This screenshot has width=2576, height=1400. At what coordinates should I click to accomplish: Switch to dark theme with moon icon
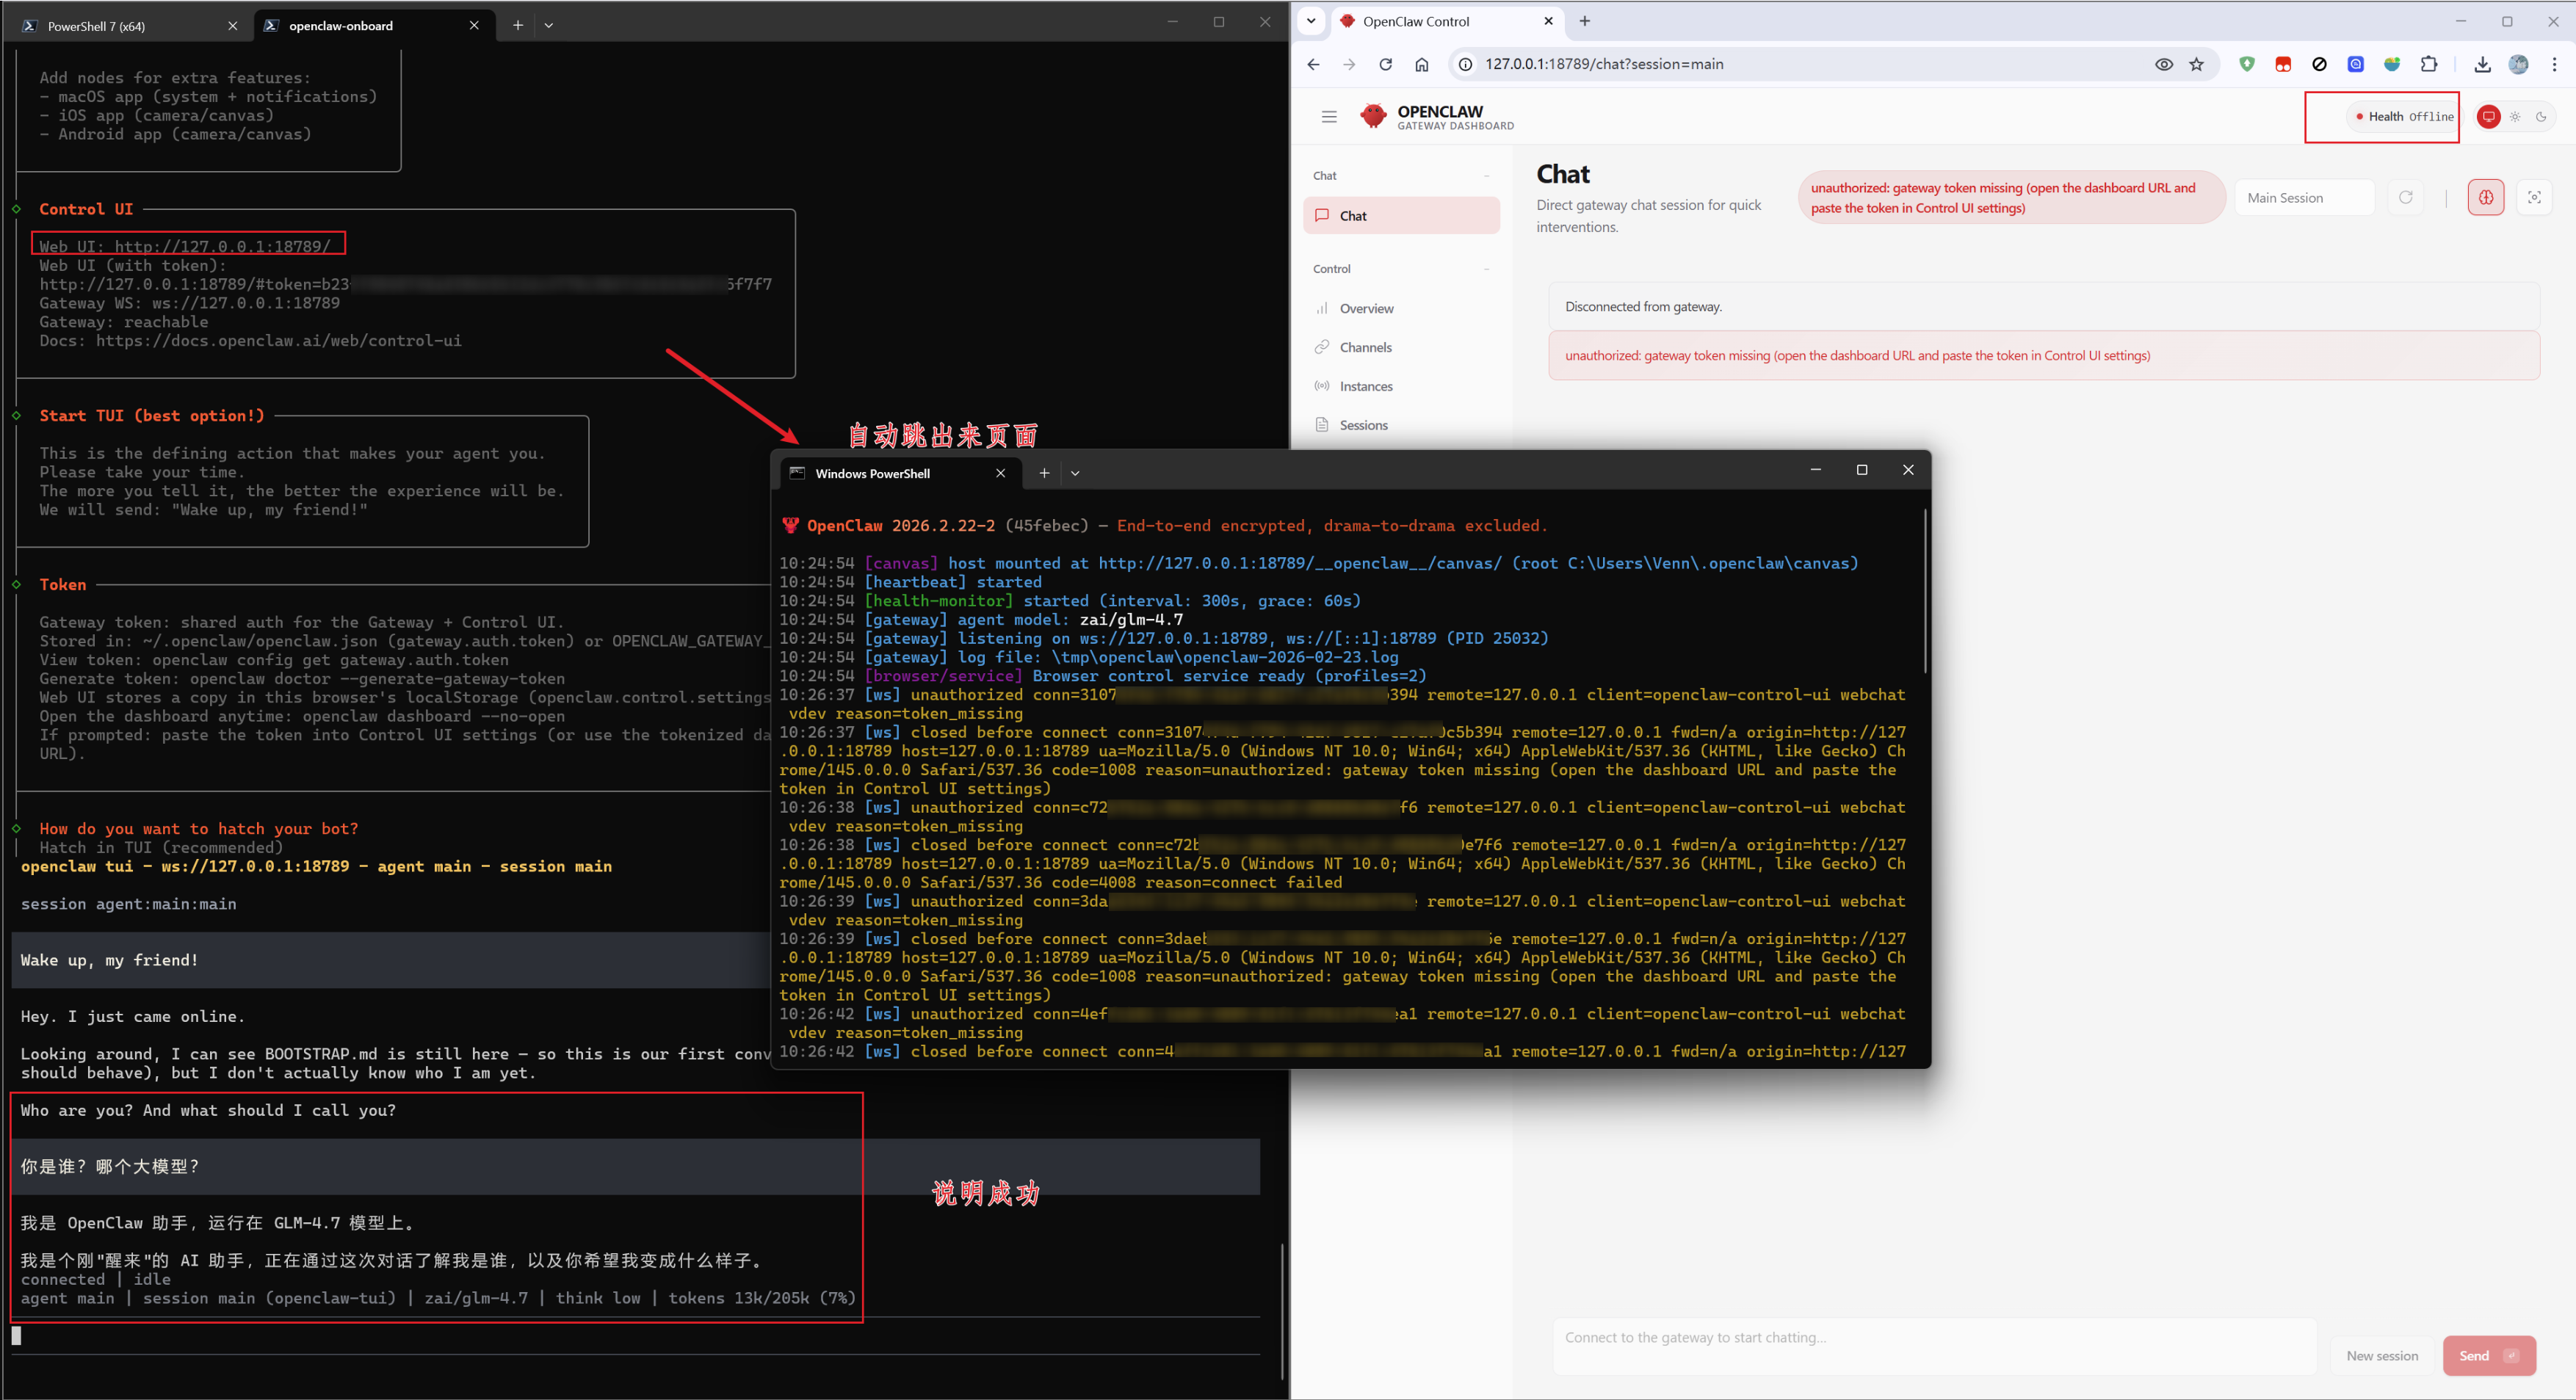2541,117
